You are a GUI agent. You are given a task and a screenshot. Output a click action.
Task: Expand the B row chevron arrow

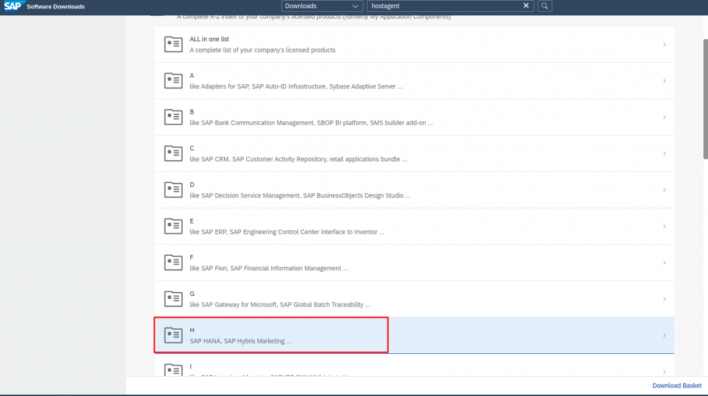point(664,117)
